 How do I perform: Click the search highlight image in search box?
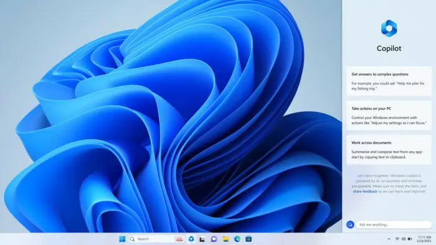(179, 239)
